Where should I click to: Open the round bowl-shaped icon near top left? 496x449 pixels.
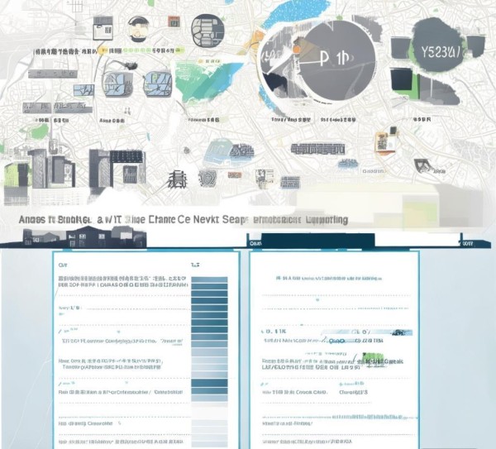click(x=139, y=30)
